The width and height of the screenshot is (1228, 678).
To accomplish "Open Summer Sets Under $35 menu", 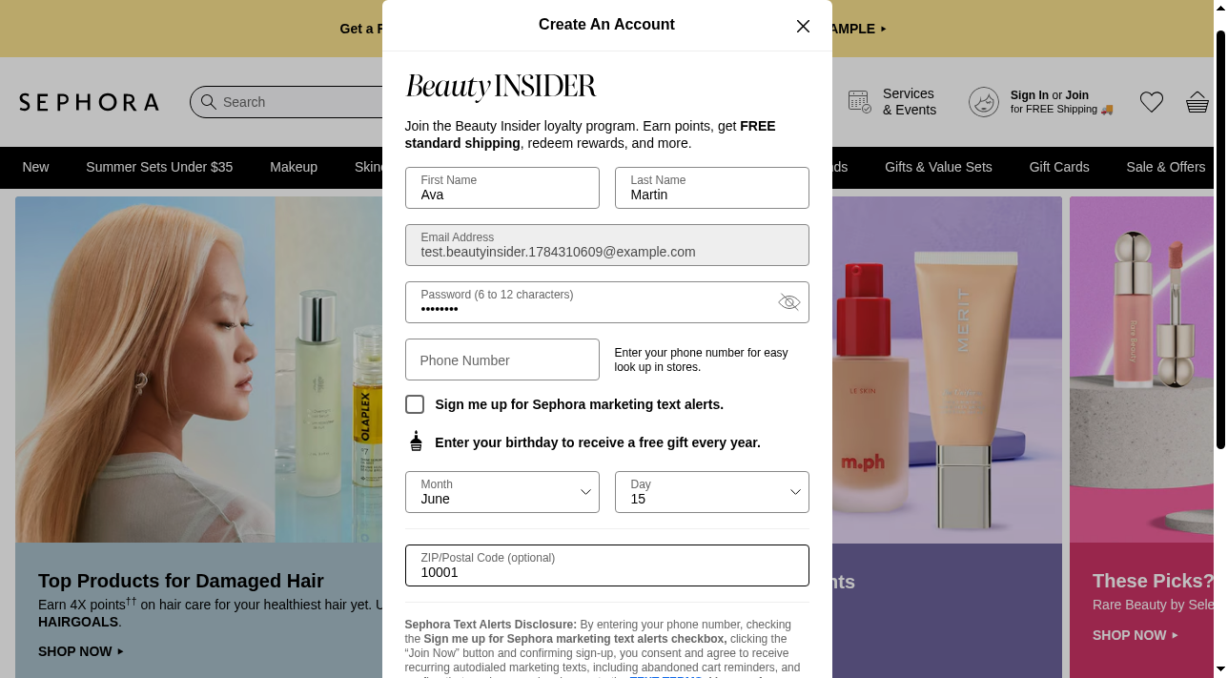I will tap(159, 167).
